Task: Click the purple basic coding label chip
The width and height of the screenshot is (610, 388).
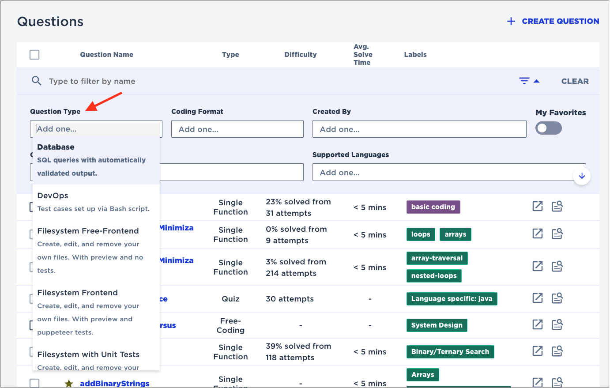Action: click(433, 206)
